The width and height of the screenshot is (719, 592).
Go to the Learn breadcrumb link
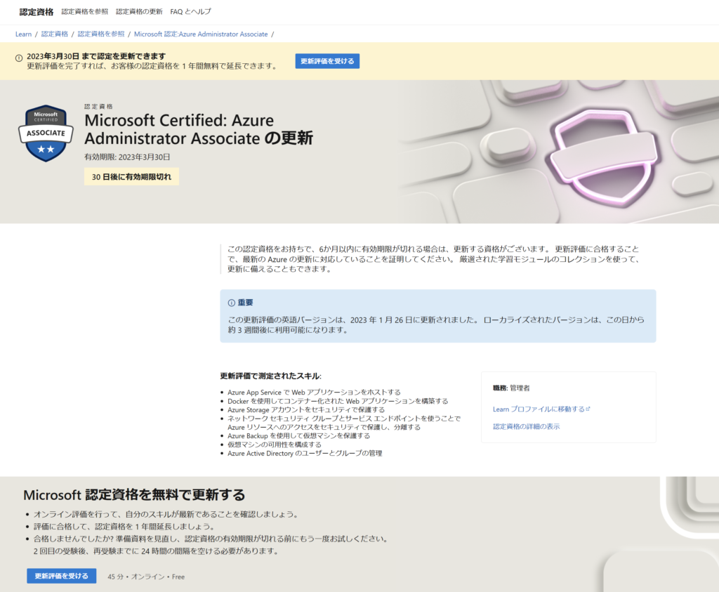(23, 34)
